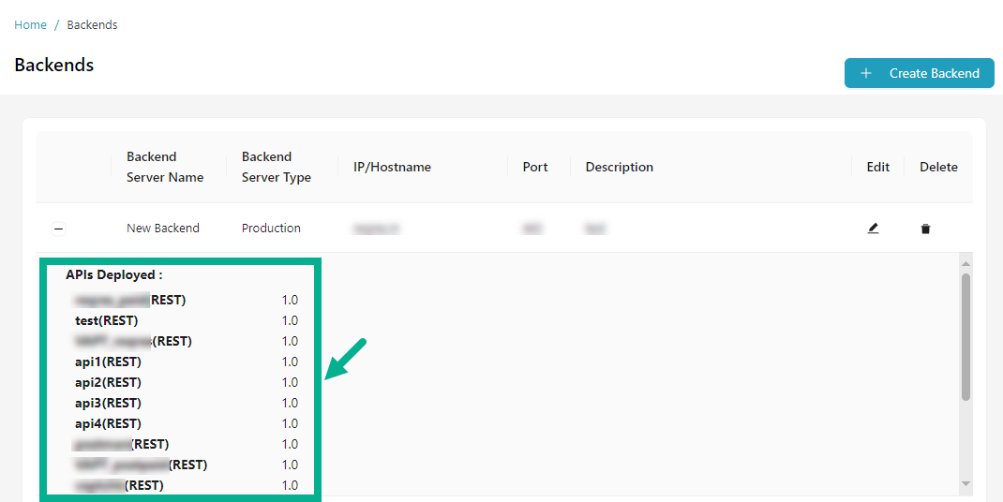Click the Port column header
Screen dimensions: 1003x502
pyautogui.click(x=535, y=167)
